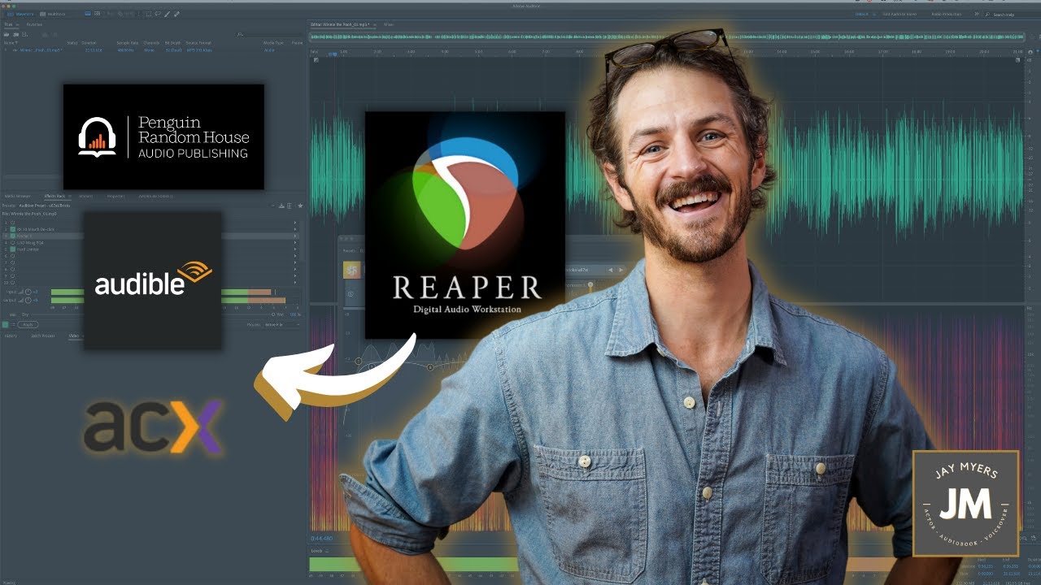Viewport: 1041px width, 585px height.
Task: Switch to the Multitrack view
Action: (52, 14)
